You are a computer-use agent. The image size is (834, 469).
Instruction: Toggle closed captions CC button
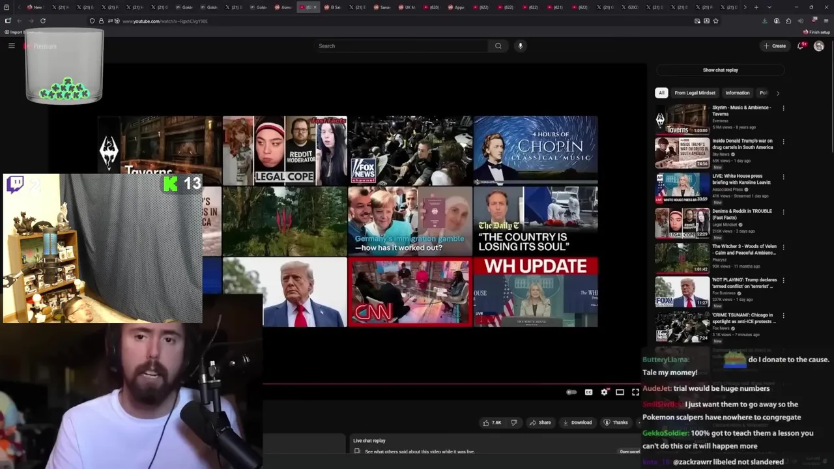(588, 392)
